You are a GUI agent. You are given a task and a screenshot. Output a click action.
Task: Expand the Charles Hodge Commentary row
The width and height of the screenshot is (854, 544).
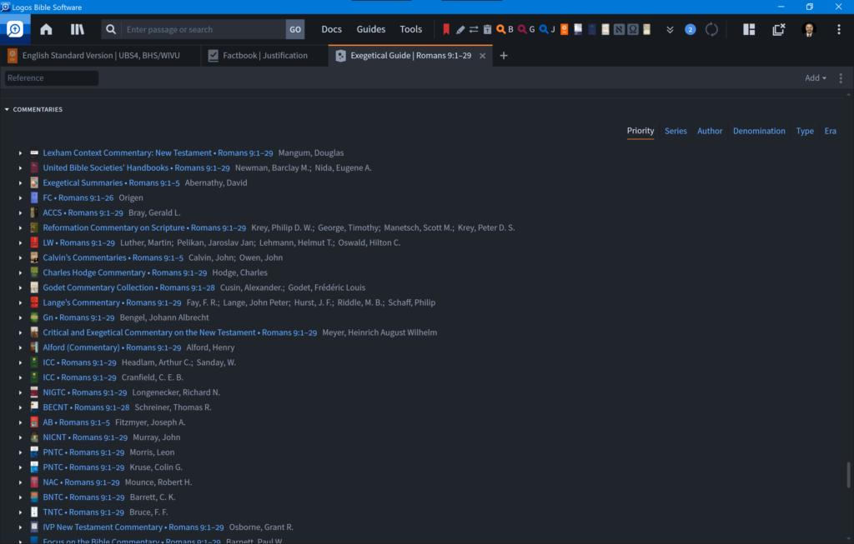[x=20, y=272]
